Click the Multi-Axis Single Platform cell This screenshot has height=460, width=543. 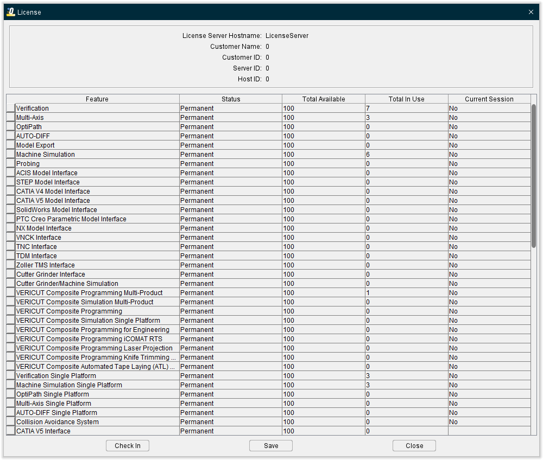[97, 403]
